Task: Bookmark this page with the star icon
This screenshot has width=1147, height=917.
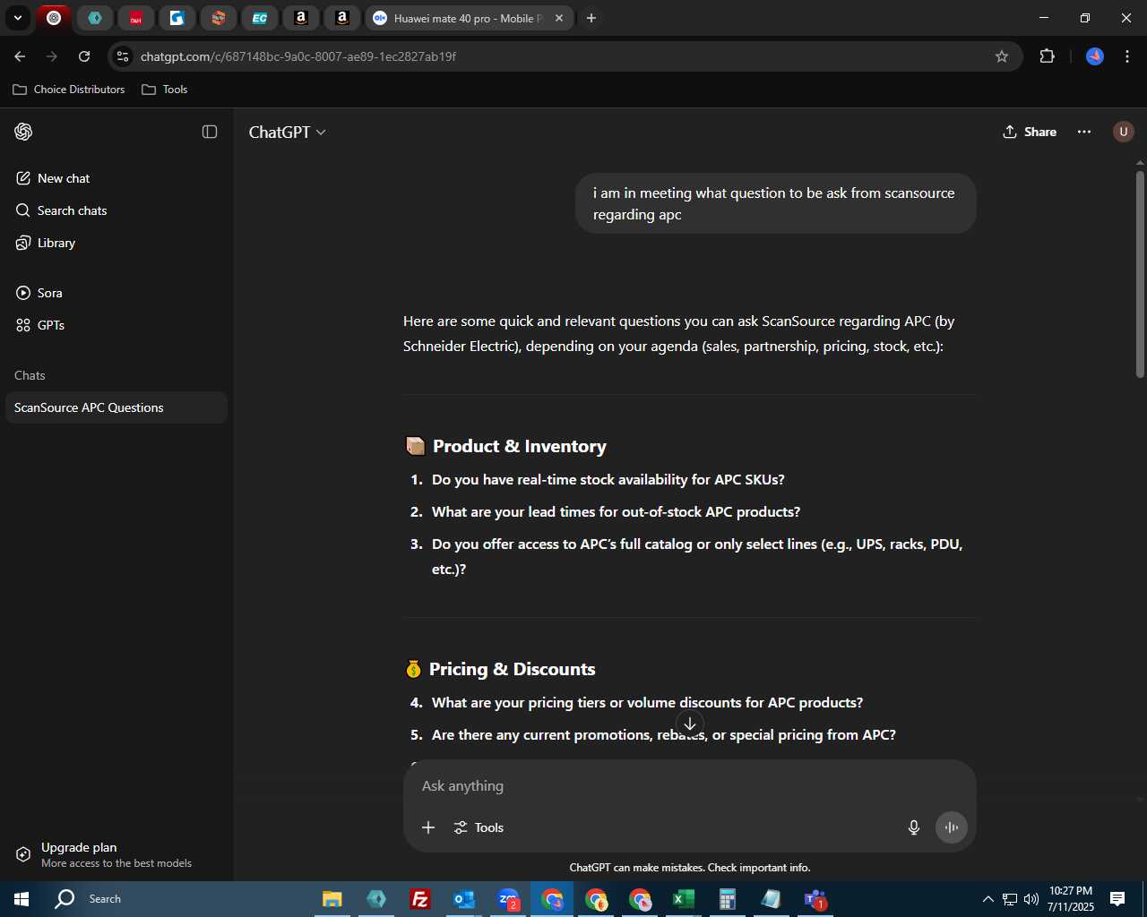Action: (x=1002, y=56)
